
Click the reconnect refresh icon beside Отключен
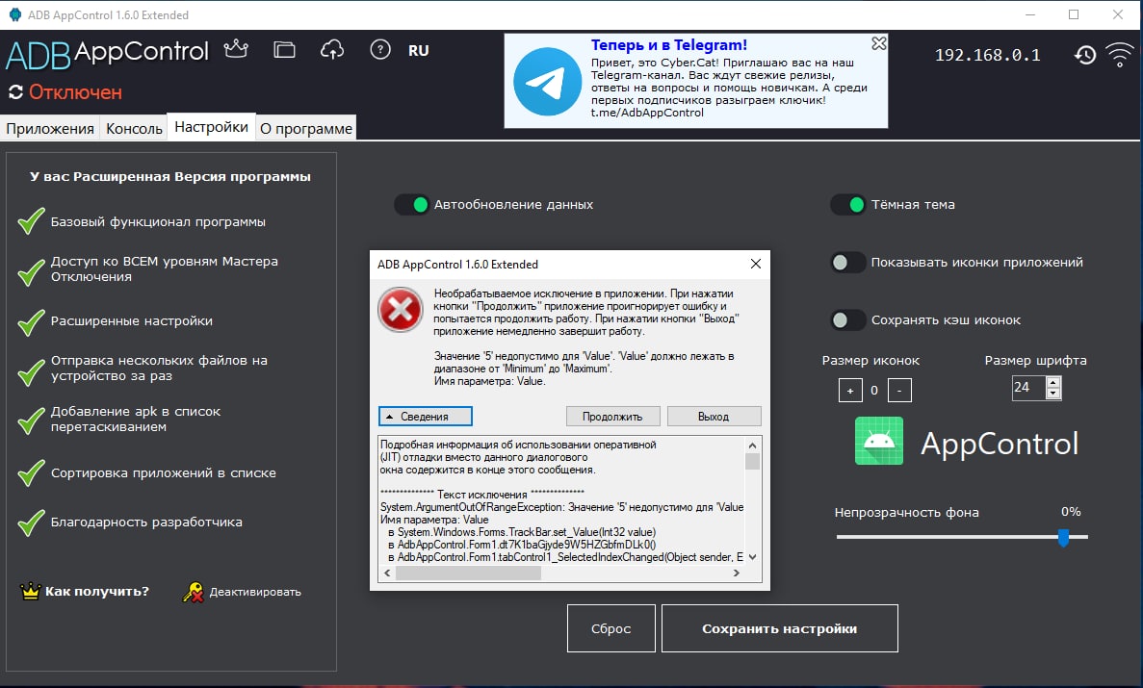15,92
